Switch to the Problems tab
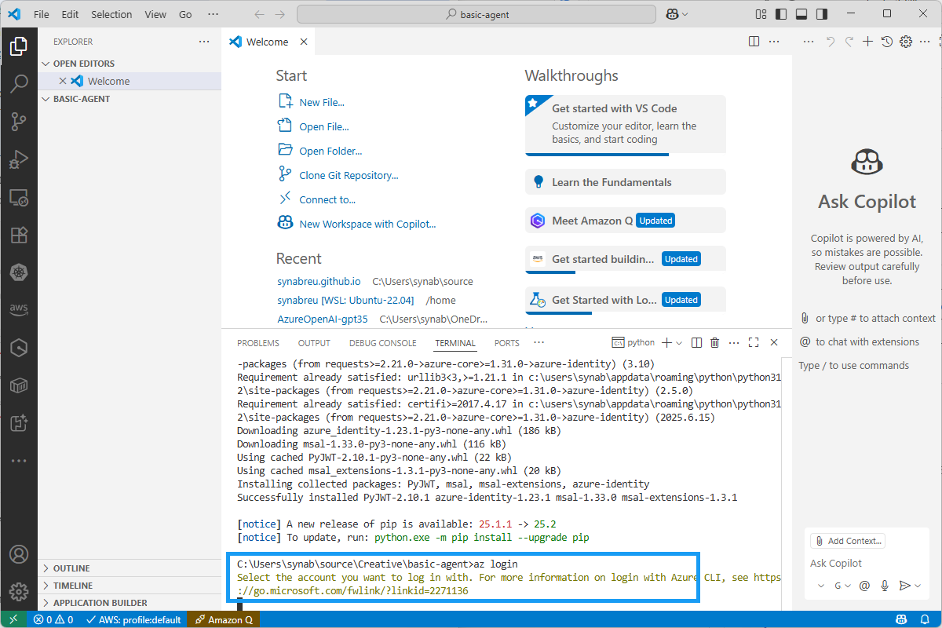Image resolution: width=942 pixels, height=628 pixels. click(x=258, y=343)
